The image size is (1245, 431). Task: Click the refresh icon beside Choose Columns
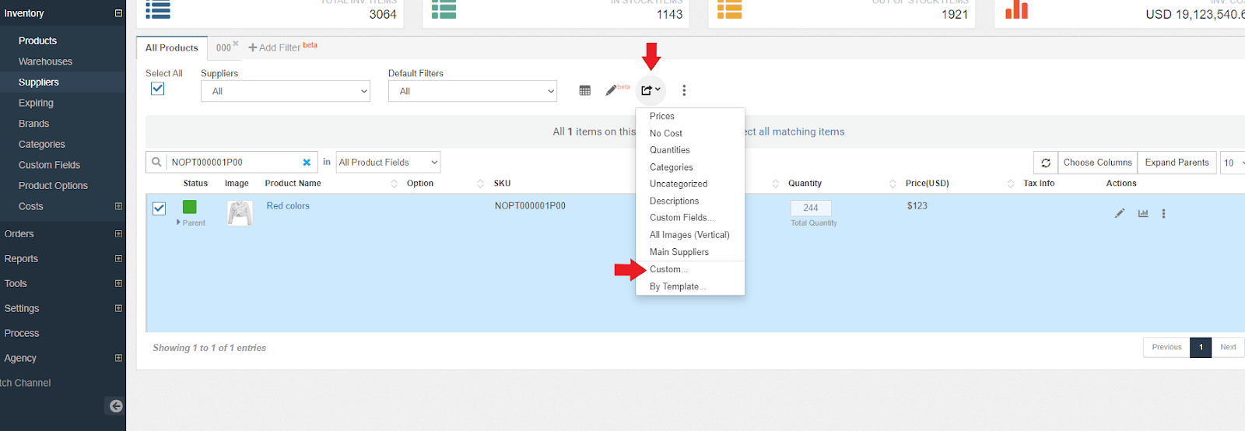tap(1046, 163)
